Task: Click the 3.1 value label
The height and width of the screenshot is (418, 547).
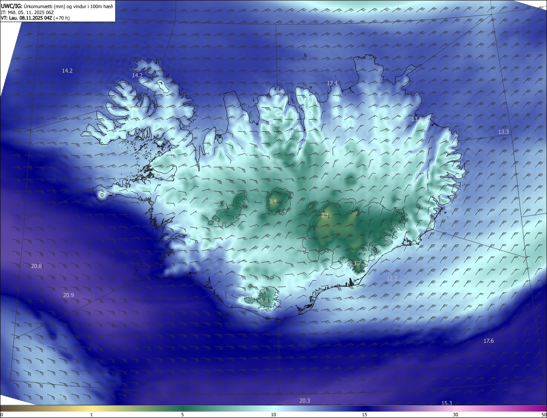Action: (x=325, y=215)
